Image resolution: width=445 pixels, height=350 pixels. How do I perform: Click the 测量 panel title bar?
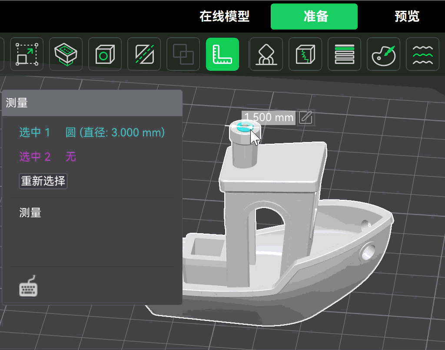coord(92,103)
